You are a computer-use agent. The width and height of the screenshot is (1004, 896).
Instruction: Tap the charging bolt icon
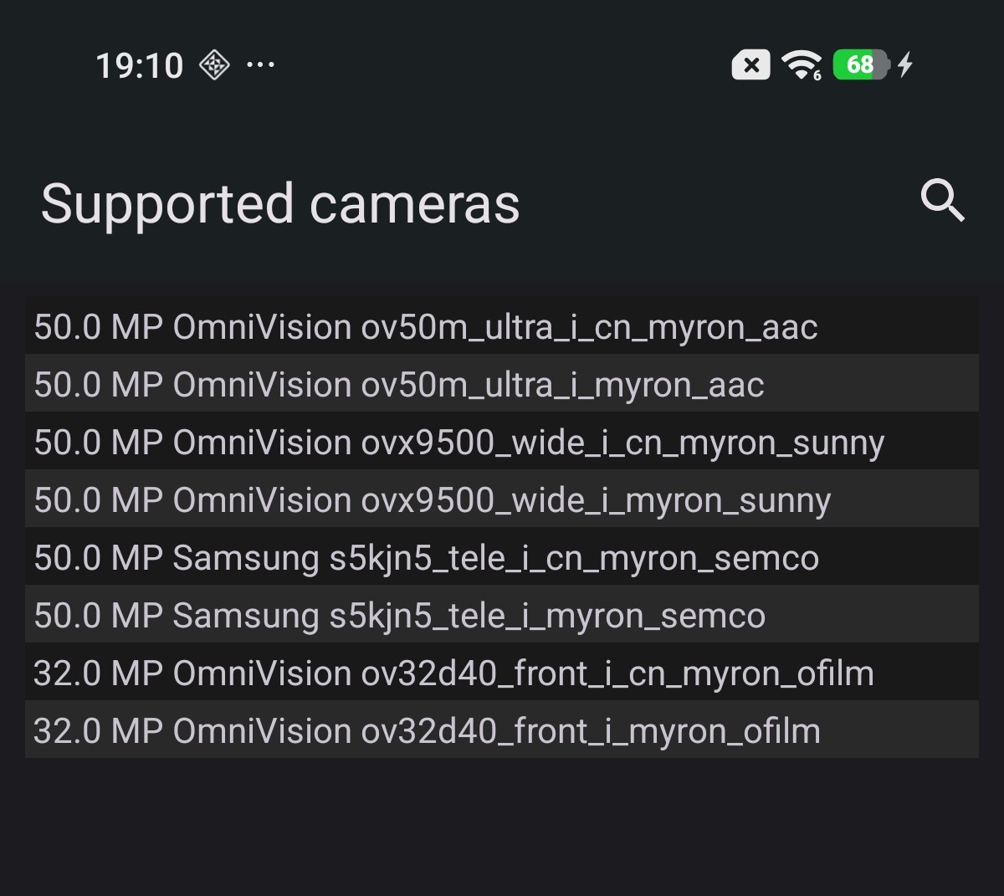click(x=905, y=64)
